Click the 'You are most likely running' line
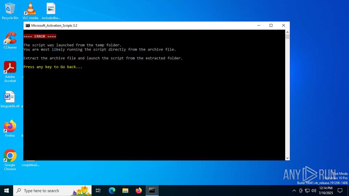 [100, 50]
